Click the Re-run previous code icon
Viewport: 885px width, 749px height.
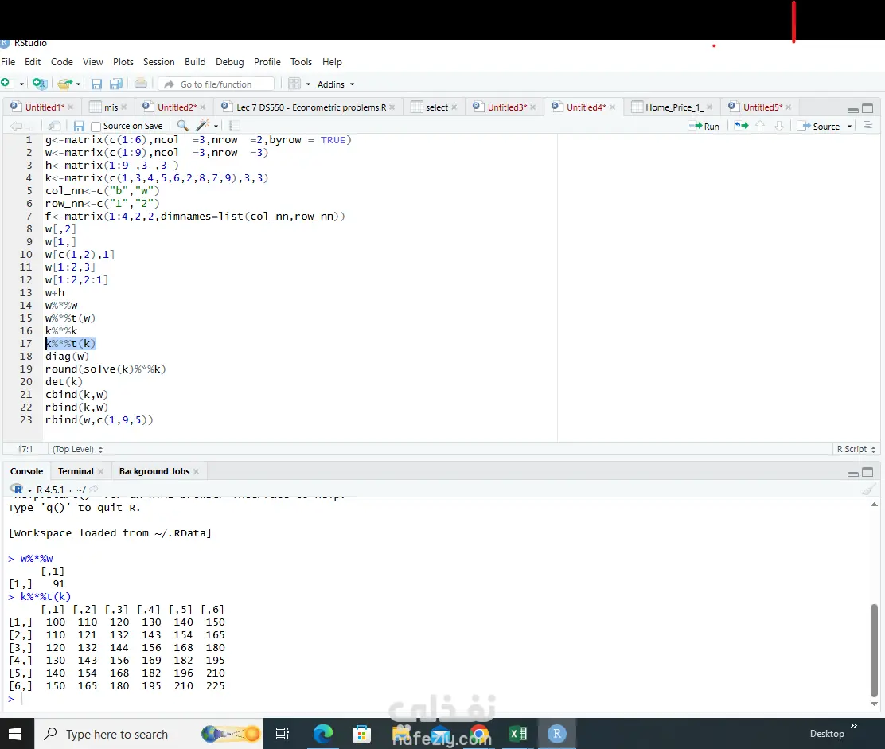[x=741, y=125]
